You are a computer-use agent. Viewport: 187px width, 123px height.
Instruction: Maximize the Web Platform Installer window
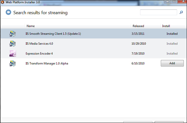pyautogui.click(x=174, y=2)
